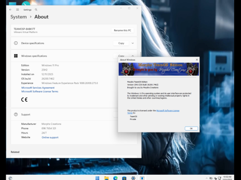Close the About Windows dialog
The height and width of the screenshot is (180, 241).
pyautogui.click(x=197, y=60)
